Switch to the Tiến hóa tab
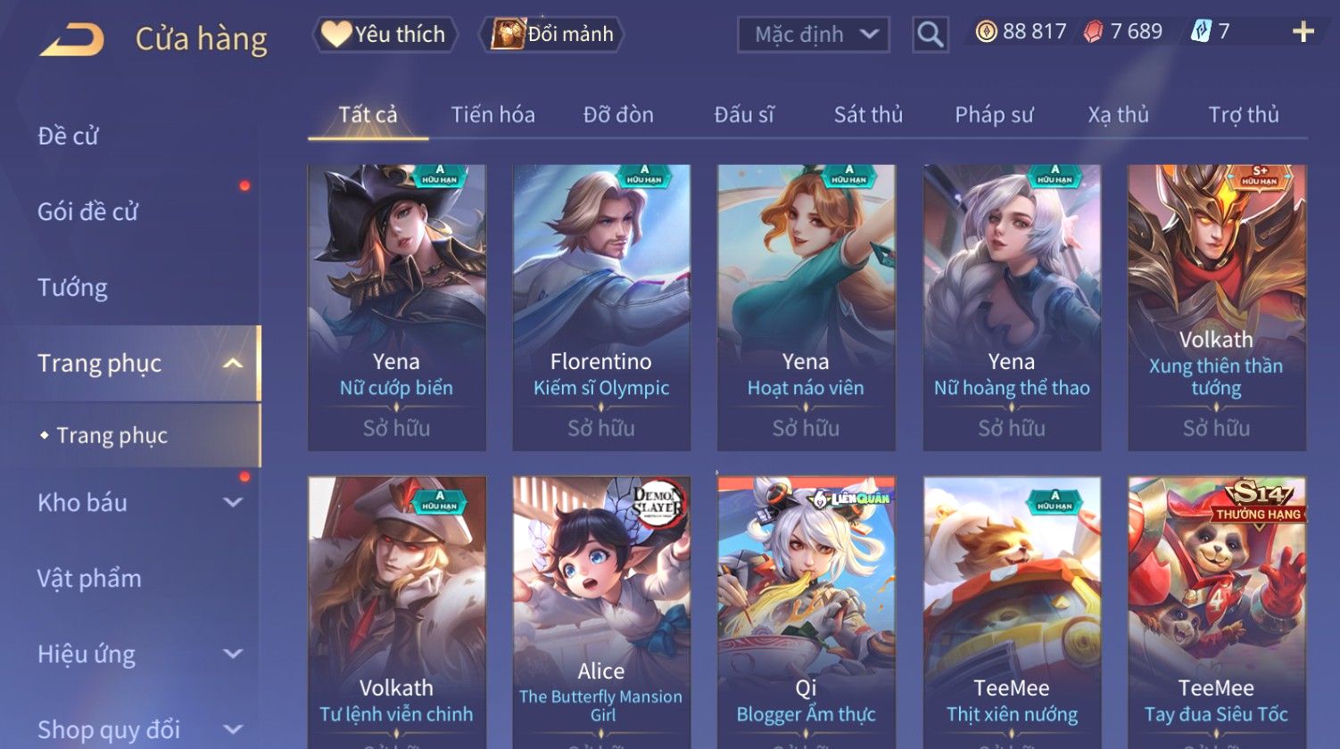 [492, 114]
